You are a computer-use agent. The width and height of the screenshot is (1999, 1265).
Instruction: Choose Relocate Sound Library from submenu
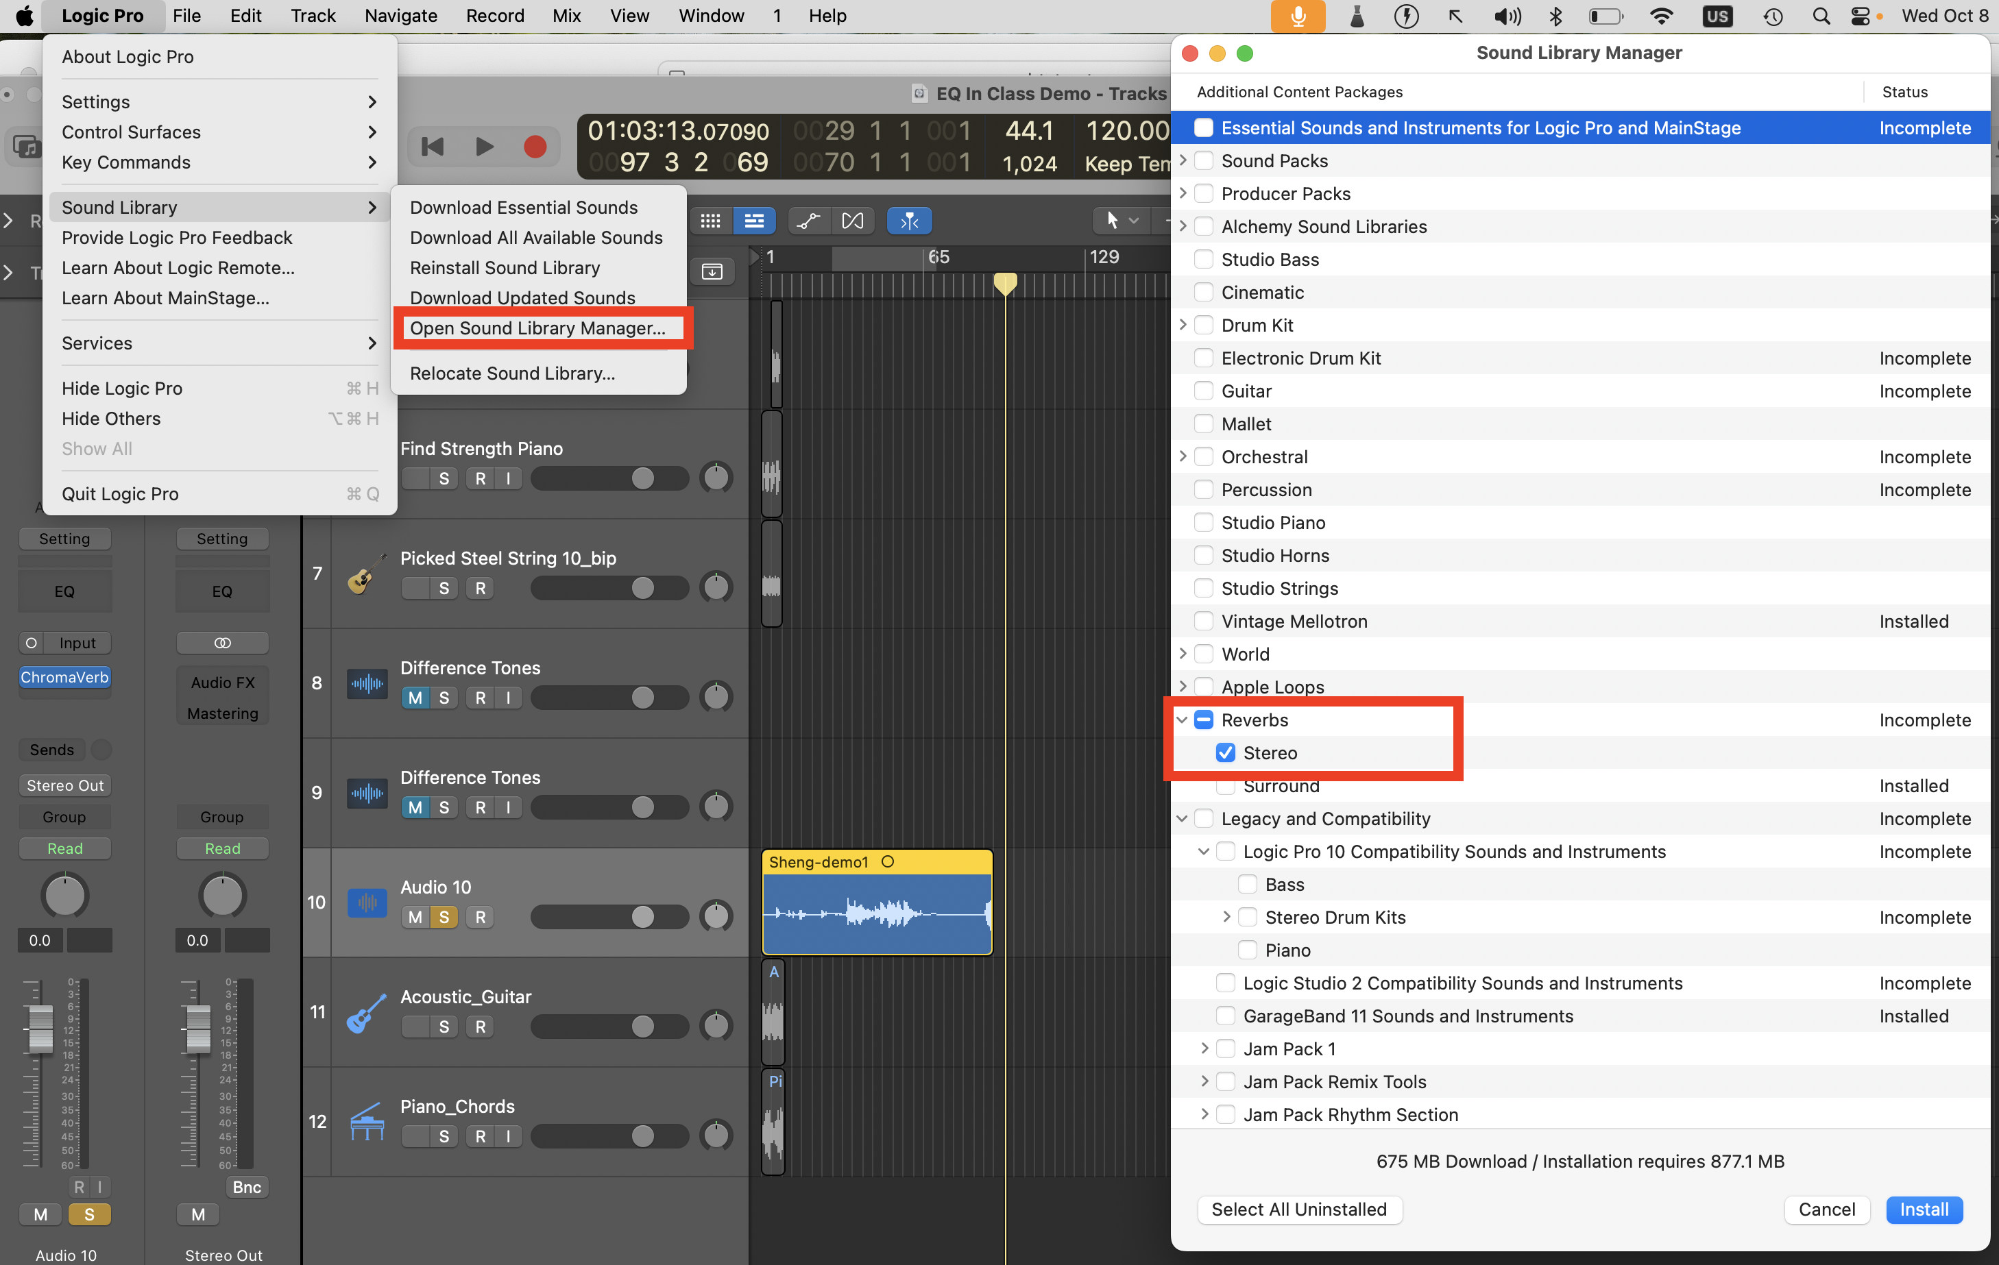tap(512, 373)
